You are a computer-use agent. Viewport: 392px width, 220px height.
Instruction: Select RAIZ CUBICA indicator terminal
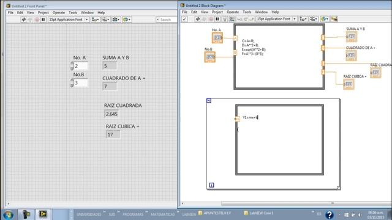coord(349,84)
